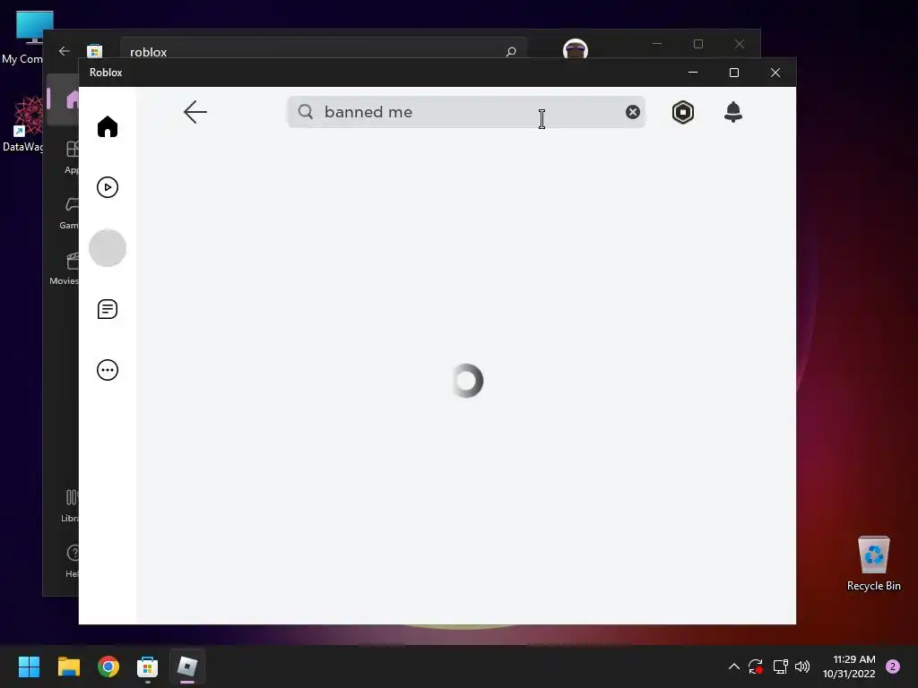The height and width of the screenshot is (688, 918).
Task: Open Apps tab in Microsoft Store sidebar
Action: (x=70, y=157)
